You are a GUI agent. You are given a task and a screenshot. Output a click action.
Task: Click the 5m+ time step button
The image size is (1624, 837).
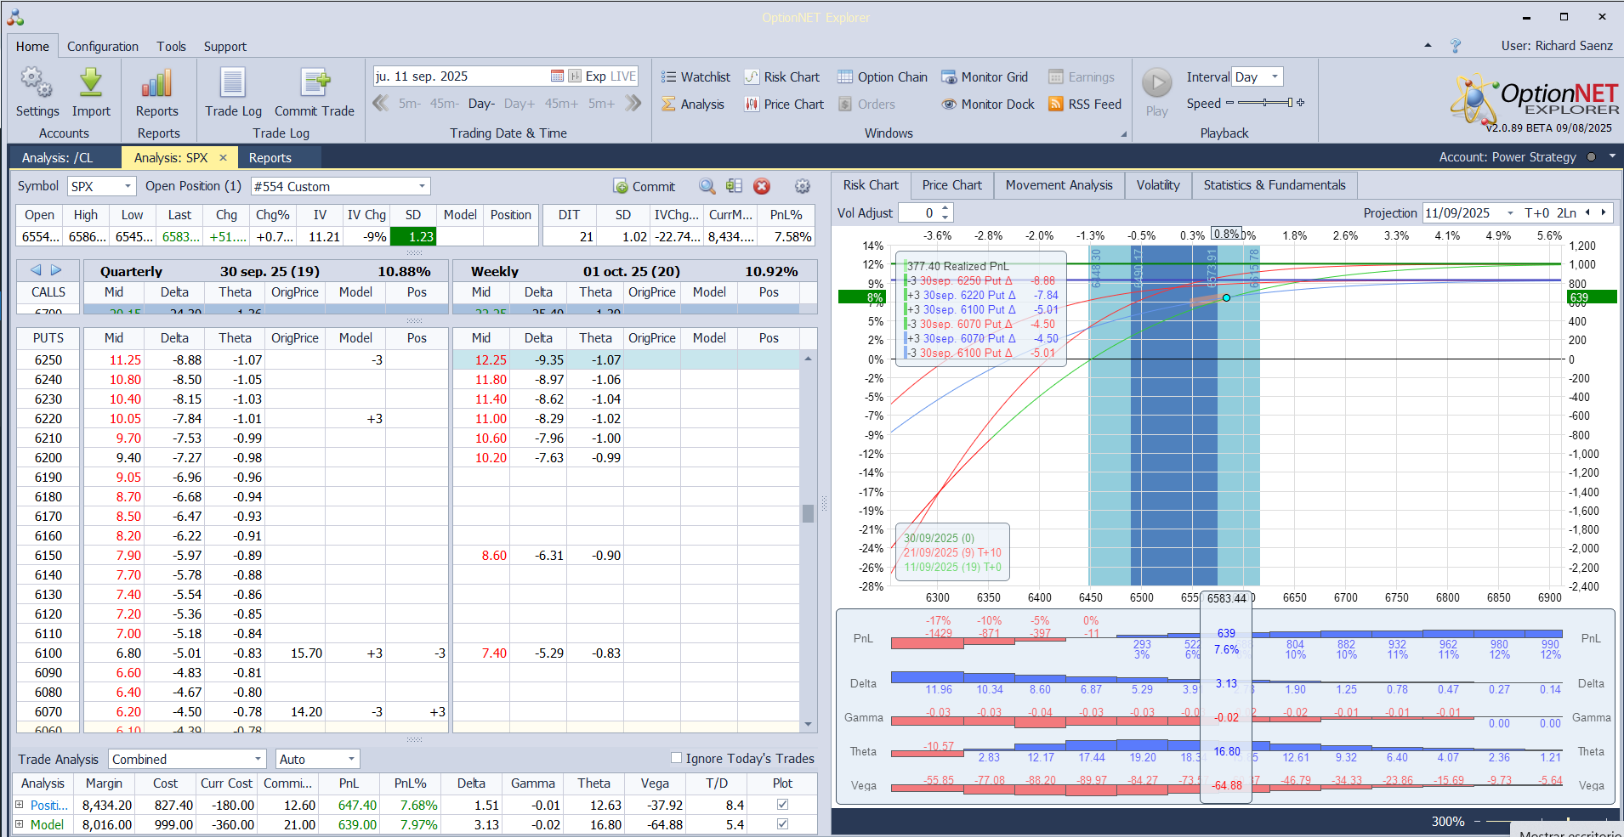[601, 104]
